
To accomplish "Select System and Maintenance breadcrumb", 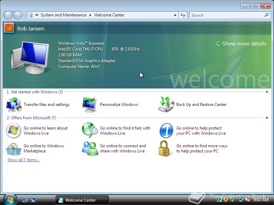I will click(63, 15).
